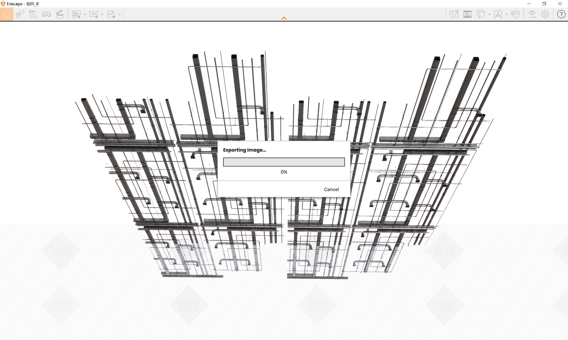Open the help question mark icon
The width and height of the screenshot is (568, 340).
(x=561, y=14)
